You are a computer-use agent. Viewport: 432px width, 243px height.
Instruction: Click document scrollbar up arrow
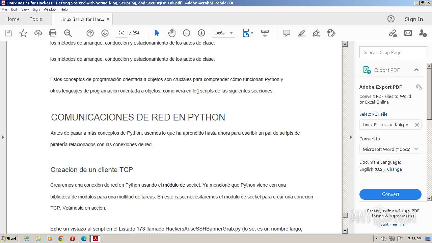coord(345,44)
